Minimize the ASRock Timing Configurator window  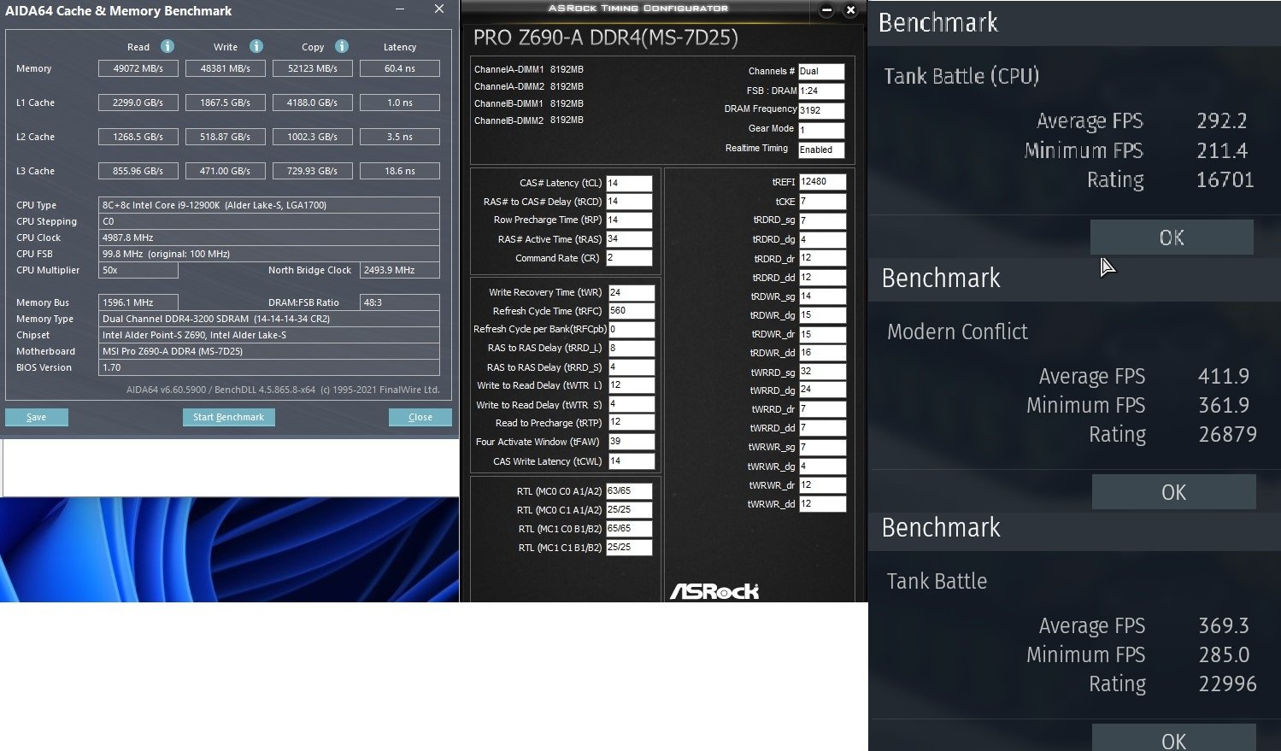826,10
